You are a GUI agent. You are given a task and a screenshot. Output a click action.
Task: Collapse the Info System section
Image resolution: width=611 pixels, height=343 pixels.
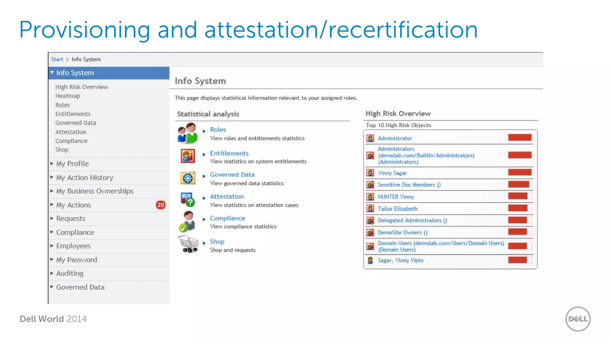point(52,72)
